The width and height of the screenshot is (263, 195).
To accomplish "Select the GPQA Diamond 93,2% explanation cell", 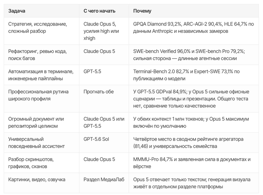I will (194, 31).
